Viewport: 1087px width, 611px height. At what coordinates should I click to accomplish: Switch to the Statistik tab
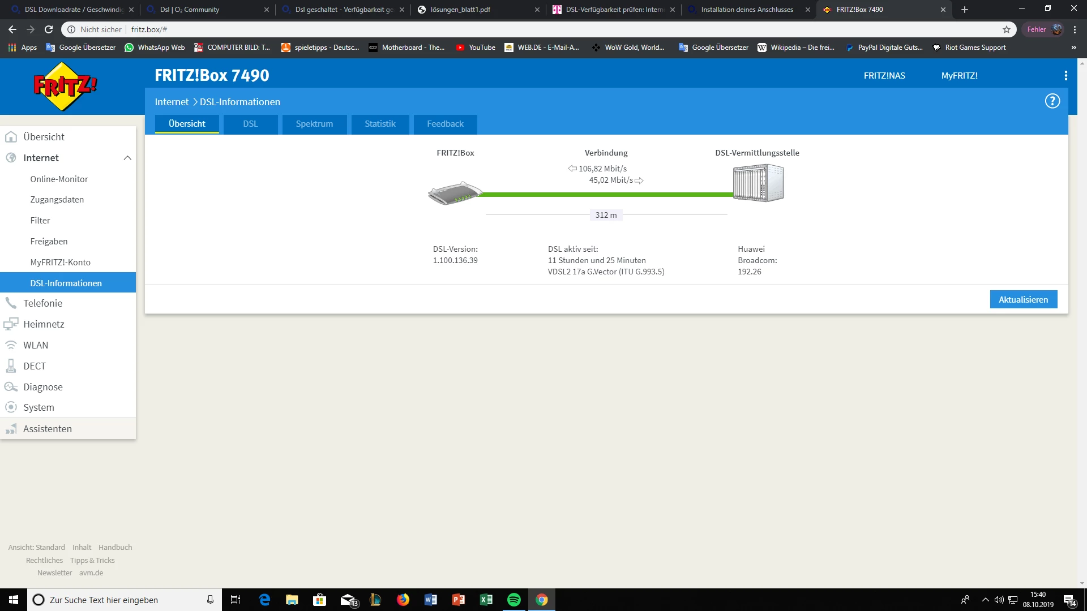pyautogui.click(x=380, y=124)
